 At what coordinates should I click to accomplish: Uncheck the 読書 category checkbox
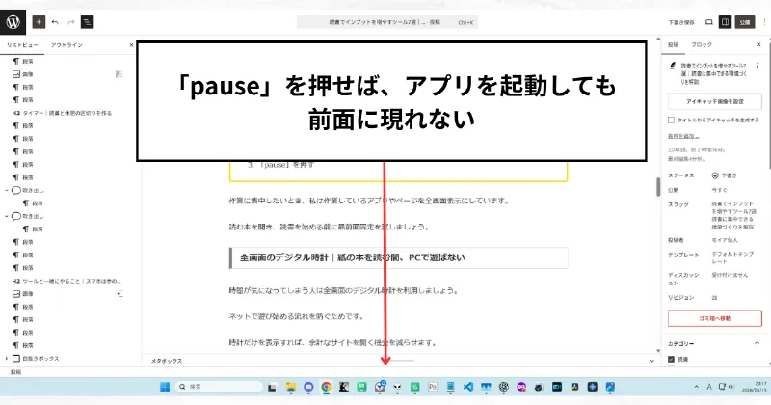click(x=671, y=360)
